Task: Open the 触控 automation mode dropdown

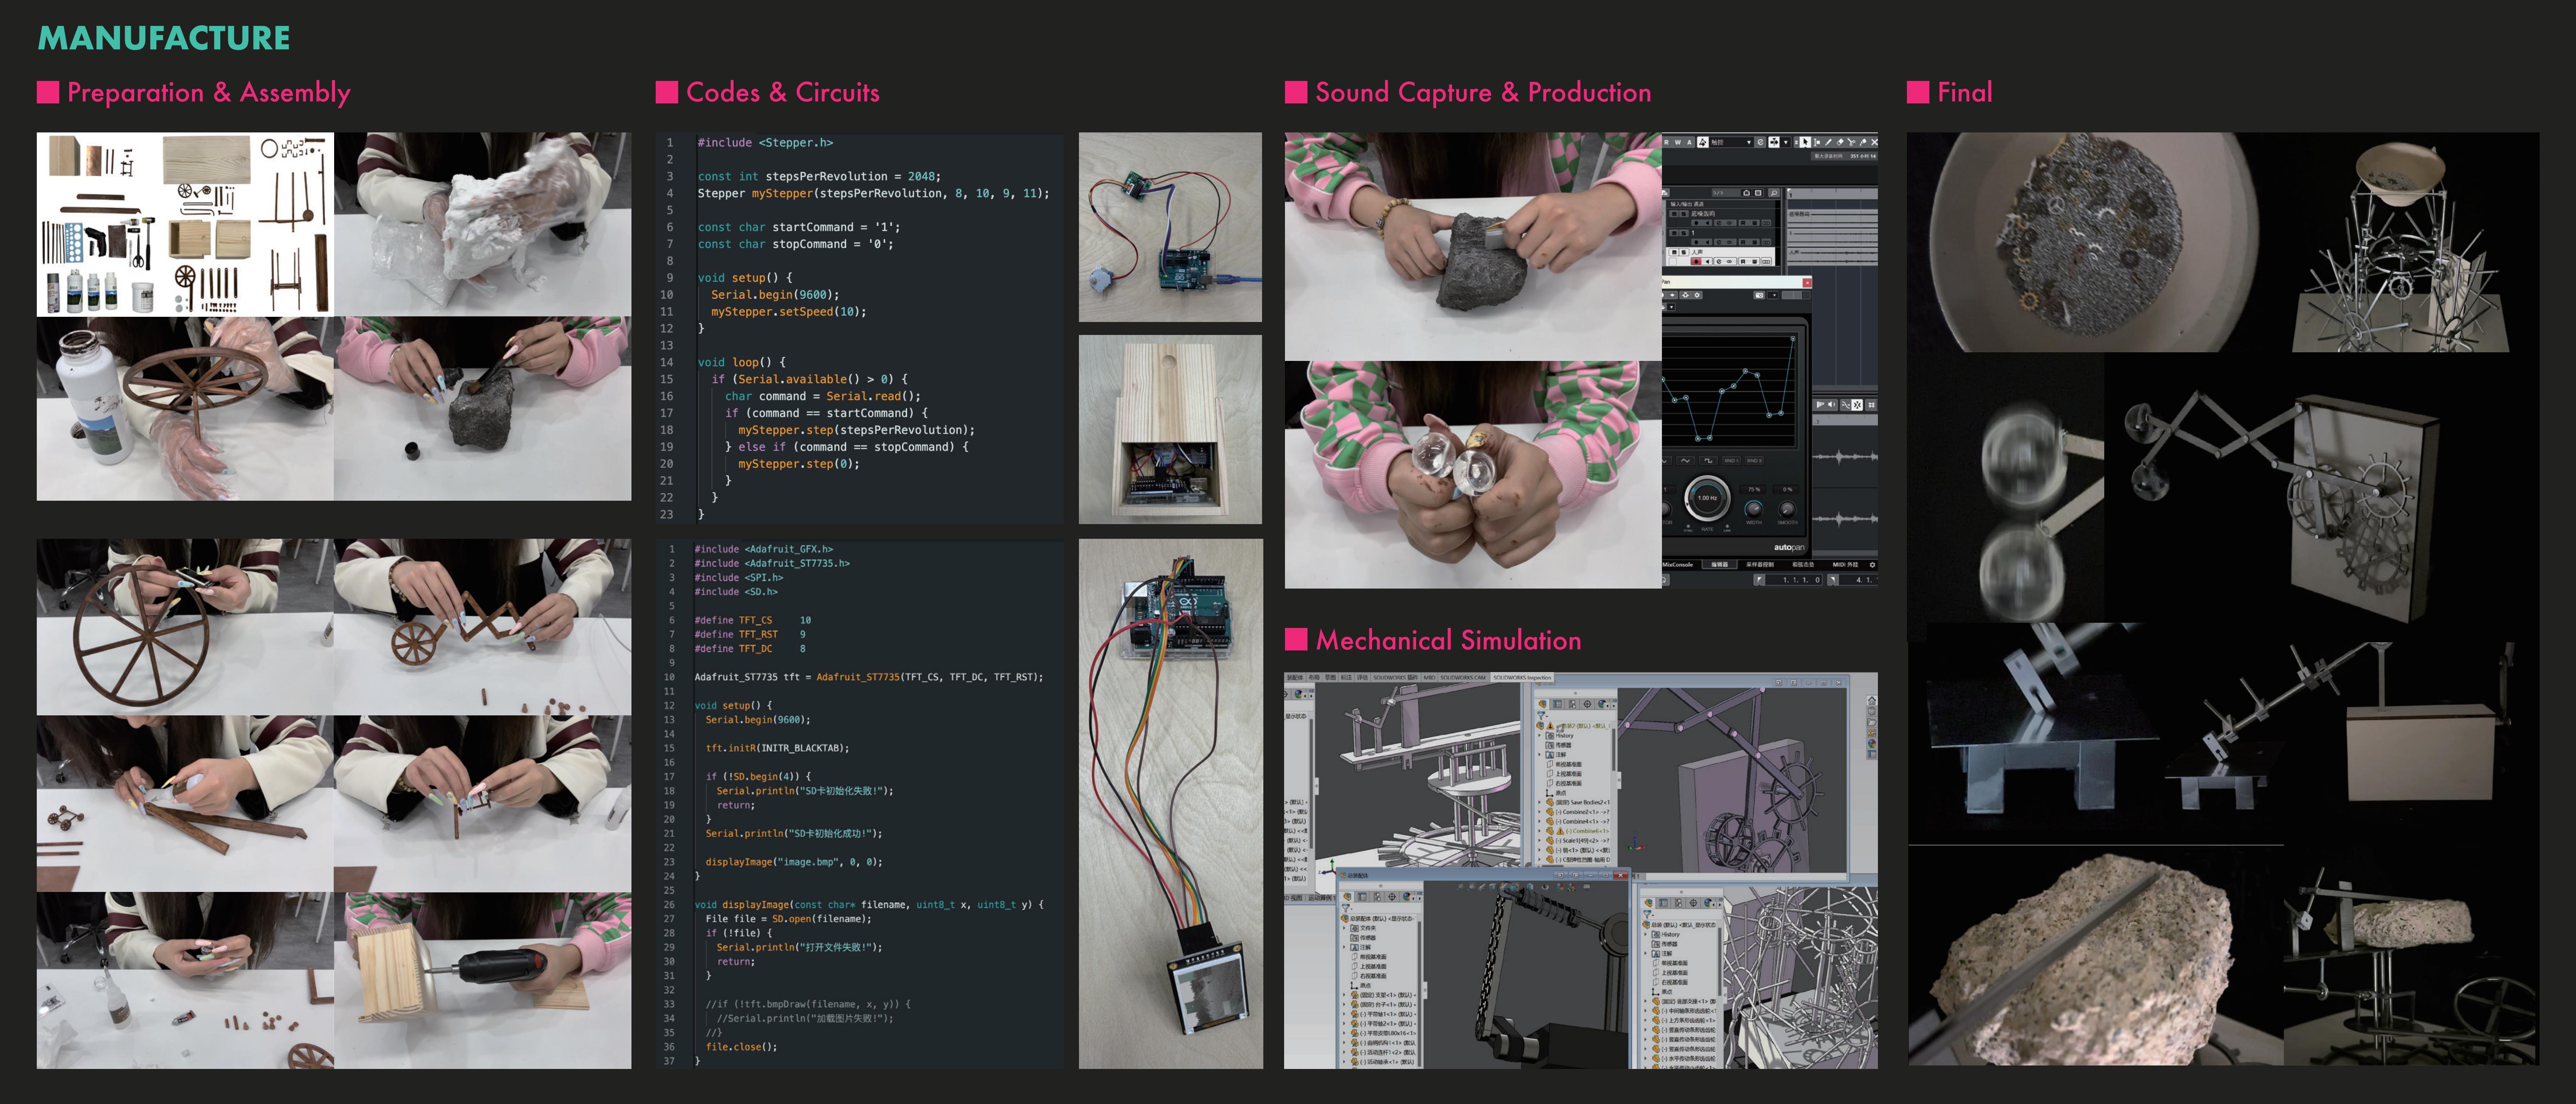Action: [1731, 142]
